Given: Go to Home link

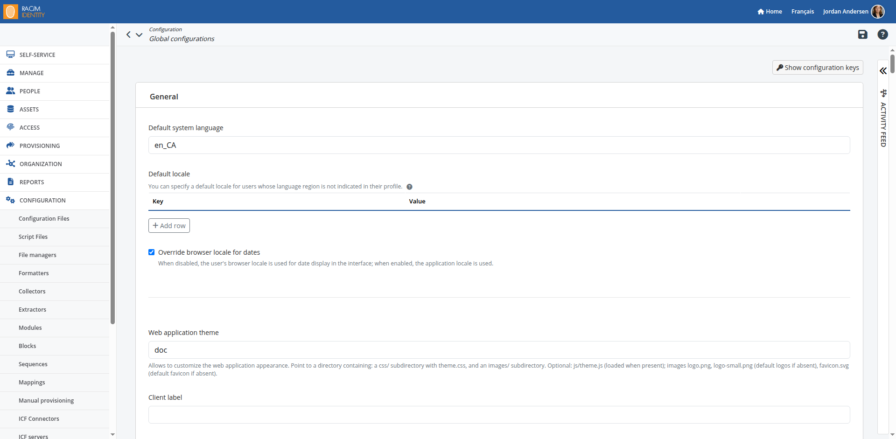Looking at the screenshot, I should (x=770, y=12).
